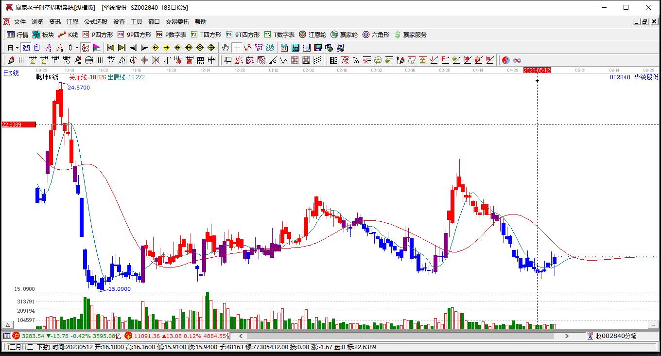Viewport: 661px width, 356px height.
Task: Select the hand pan tool
Action: click(x=225, y=48)
